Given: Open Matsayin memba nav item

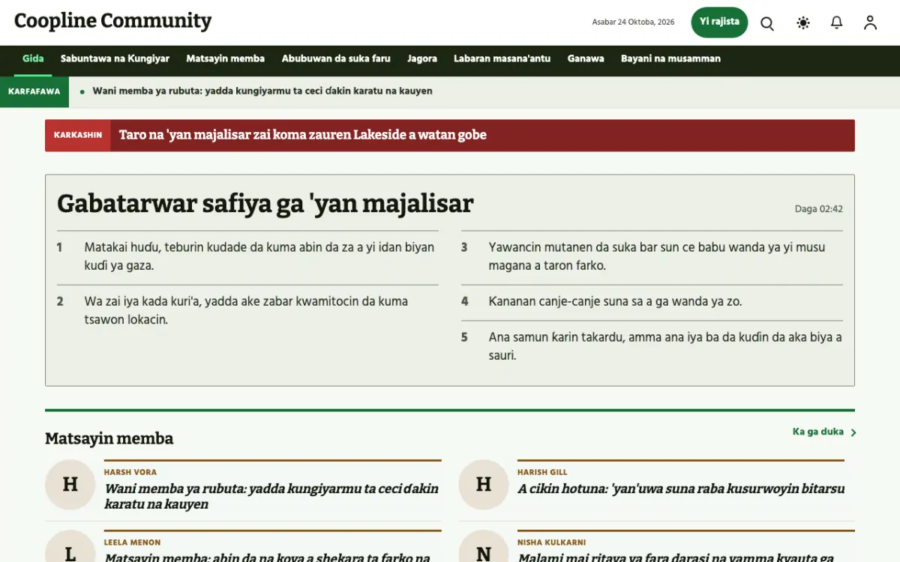Looking at the screenshot, I should click(225, 58).
